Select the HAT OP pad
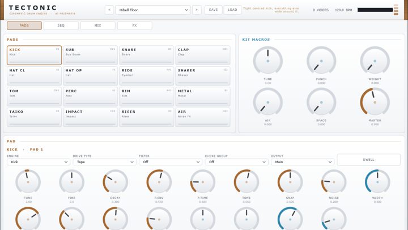 click(90, 76)
